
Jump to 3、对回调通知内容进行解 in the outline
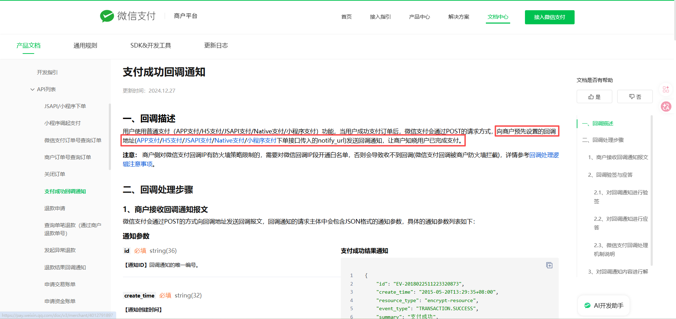click(x=618, y=271)
